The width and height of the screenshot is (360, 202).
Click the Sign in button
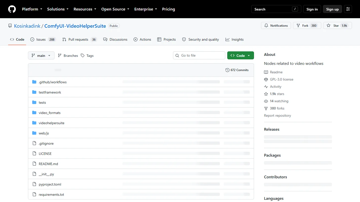pyautogui.click(x=312, y=9)
